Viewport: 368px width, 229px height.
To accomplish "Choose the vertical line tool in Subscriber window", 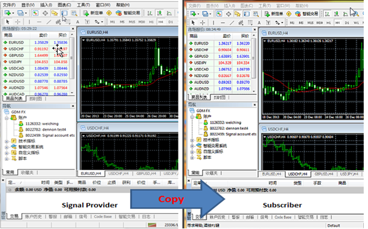I will [213, 23].
